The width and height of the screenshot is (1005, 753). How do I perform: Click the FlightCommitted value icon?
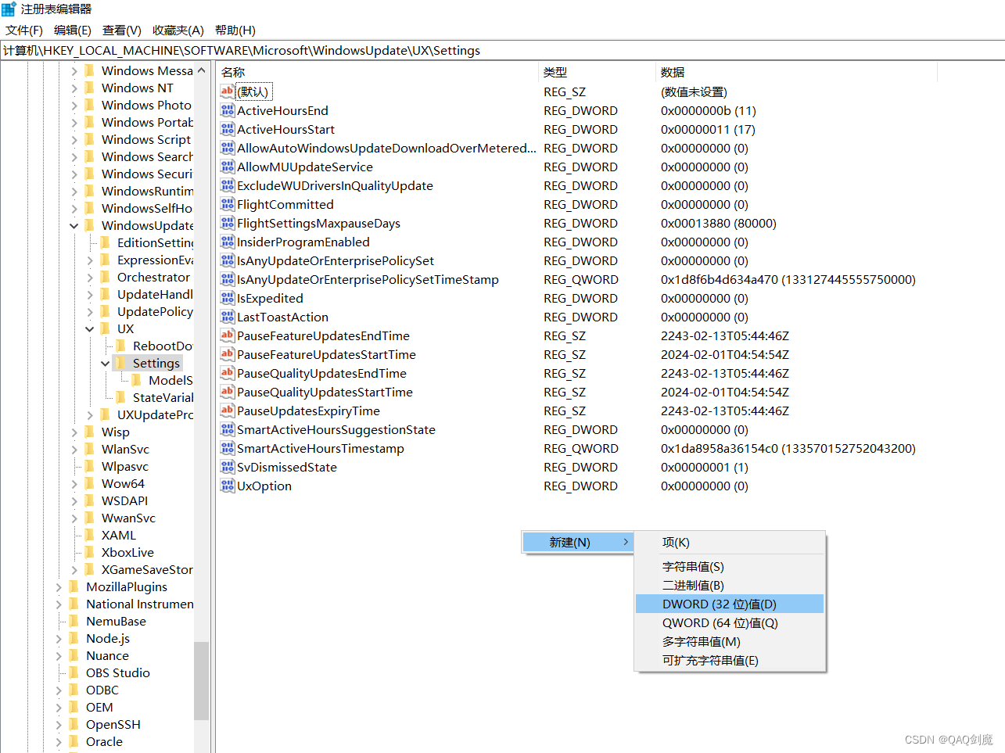tap(228, 204)
